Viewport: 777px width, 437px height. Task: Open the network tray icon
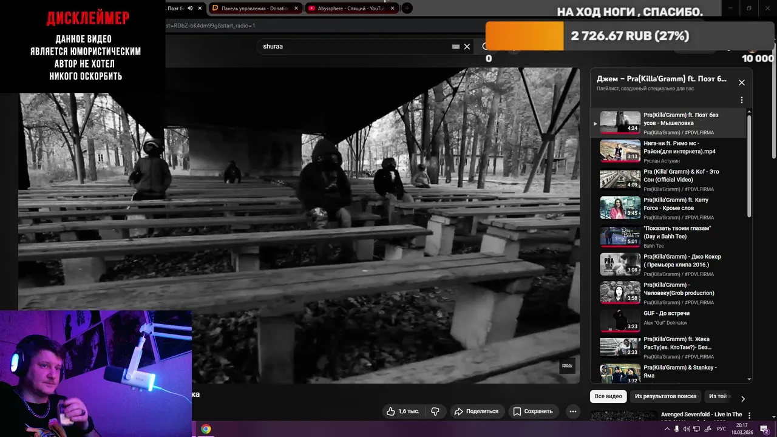(x=697, y=429)
